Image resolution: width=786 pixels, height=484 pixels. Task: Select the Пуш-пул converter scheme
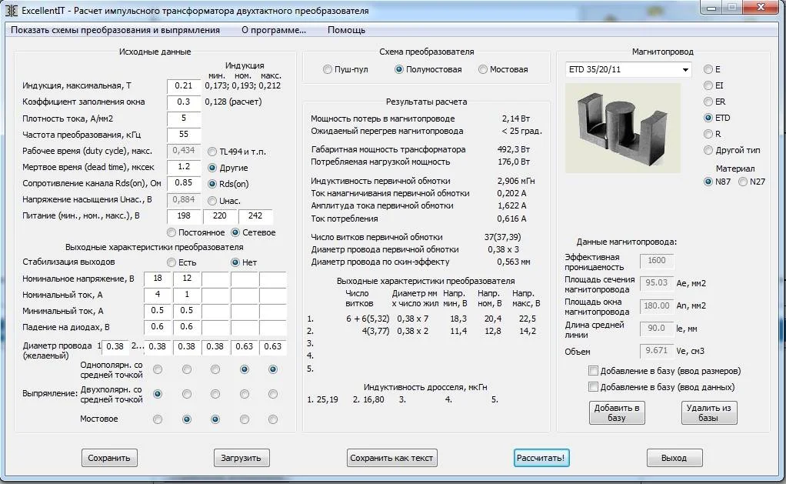click(328, 69)
